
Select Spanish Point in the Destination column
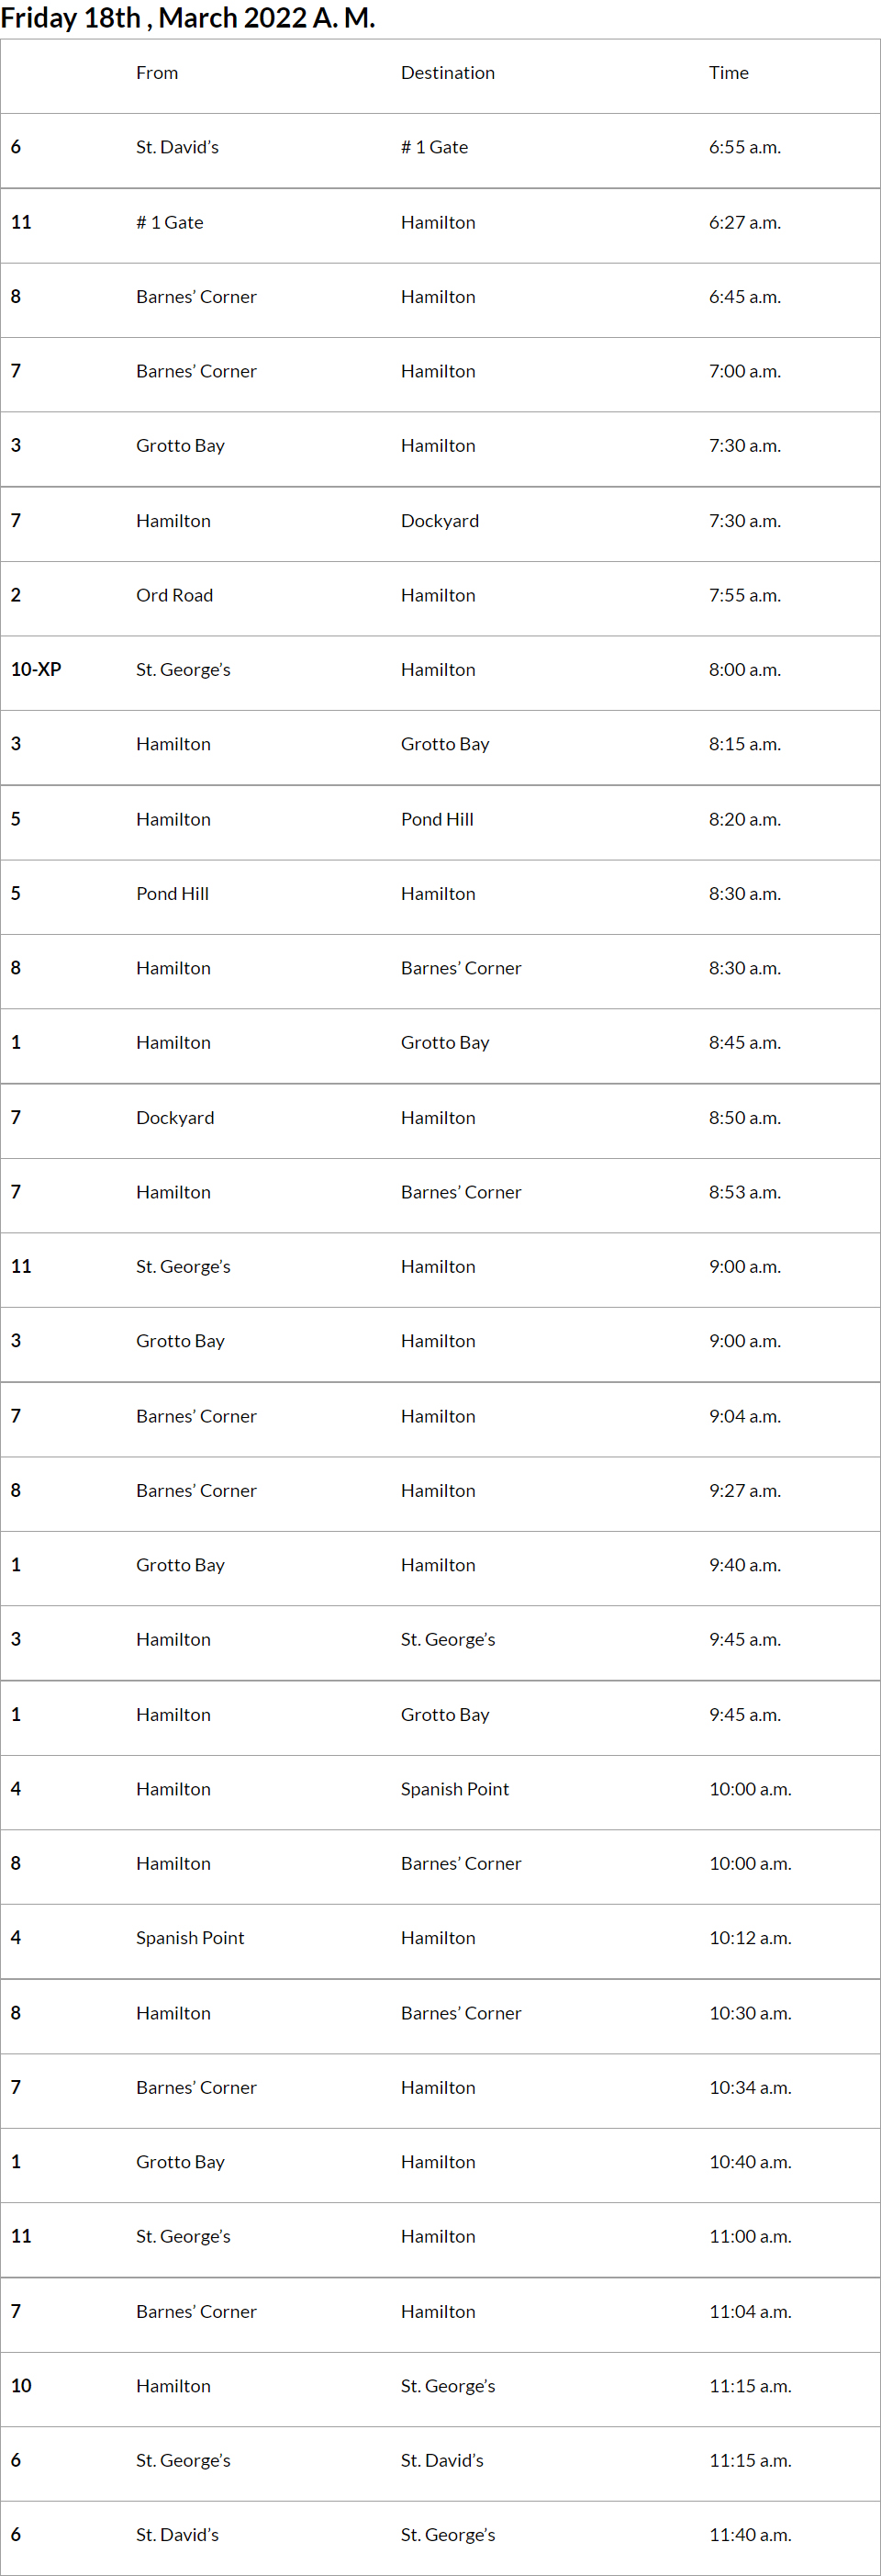(454, 1789)
